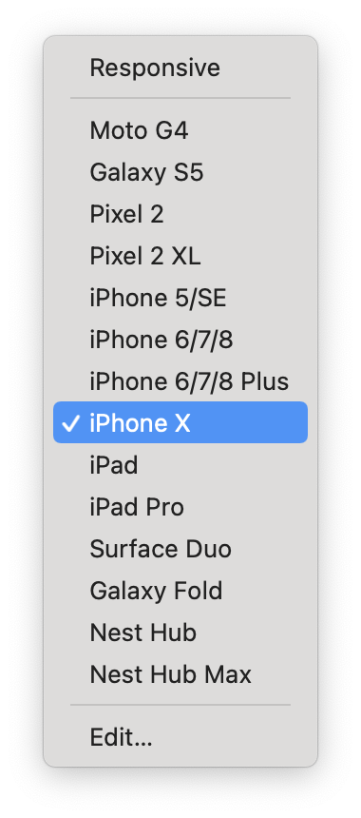Open the Edit... device list option
The width and height of the screenshot is (361, 818).
click(x=180, y=736)
